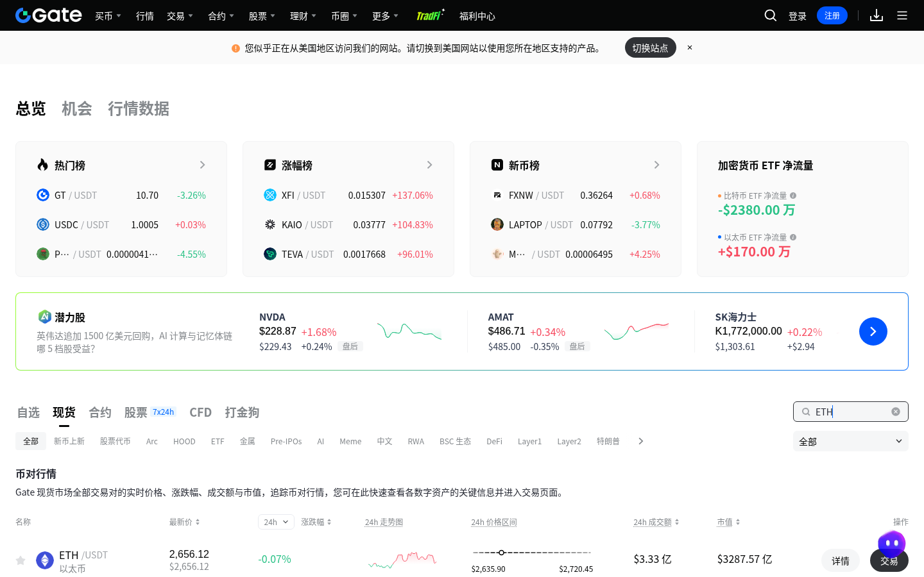The image size is (924, 577).
Task: Expand 涨幅榜 with its chevron
Action: tap(429, 165)
